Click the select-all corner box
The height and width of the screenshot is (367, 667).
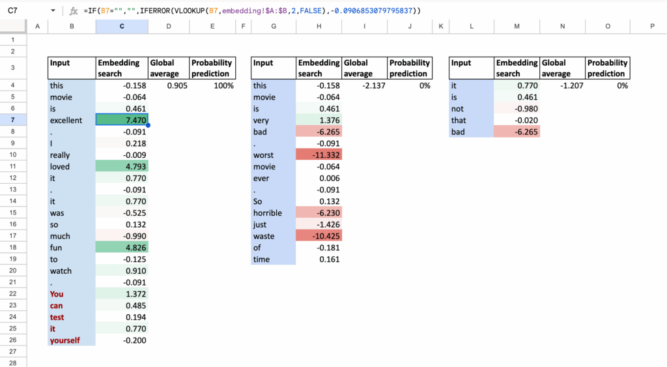coord(14,26)
